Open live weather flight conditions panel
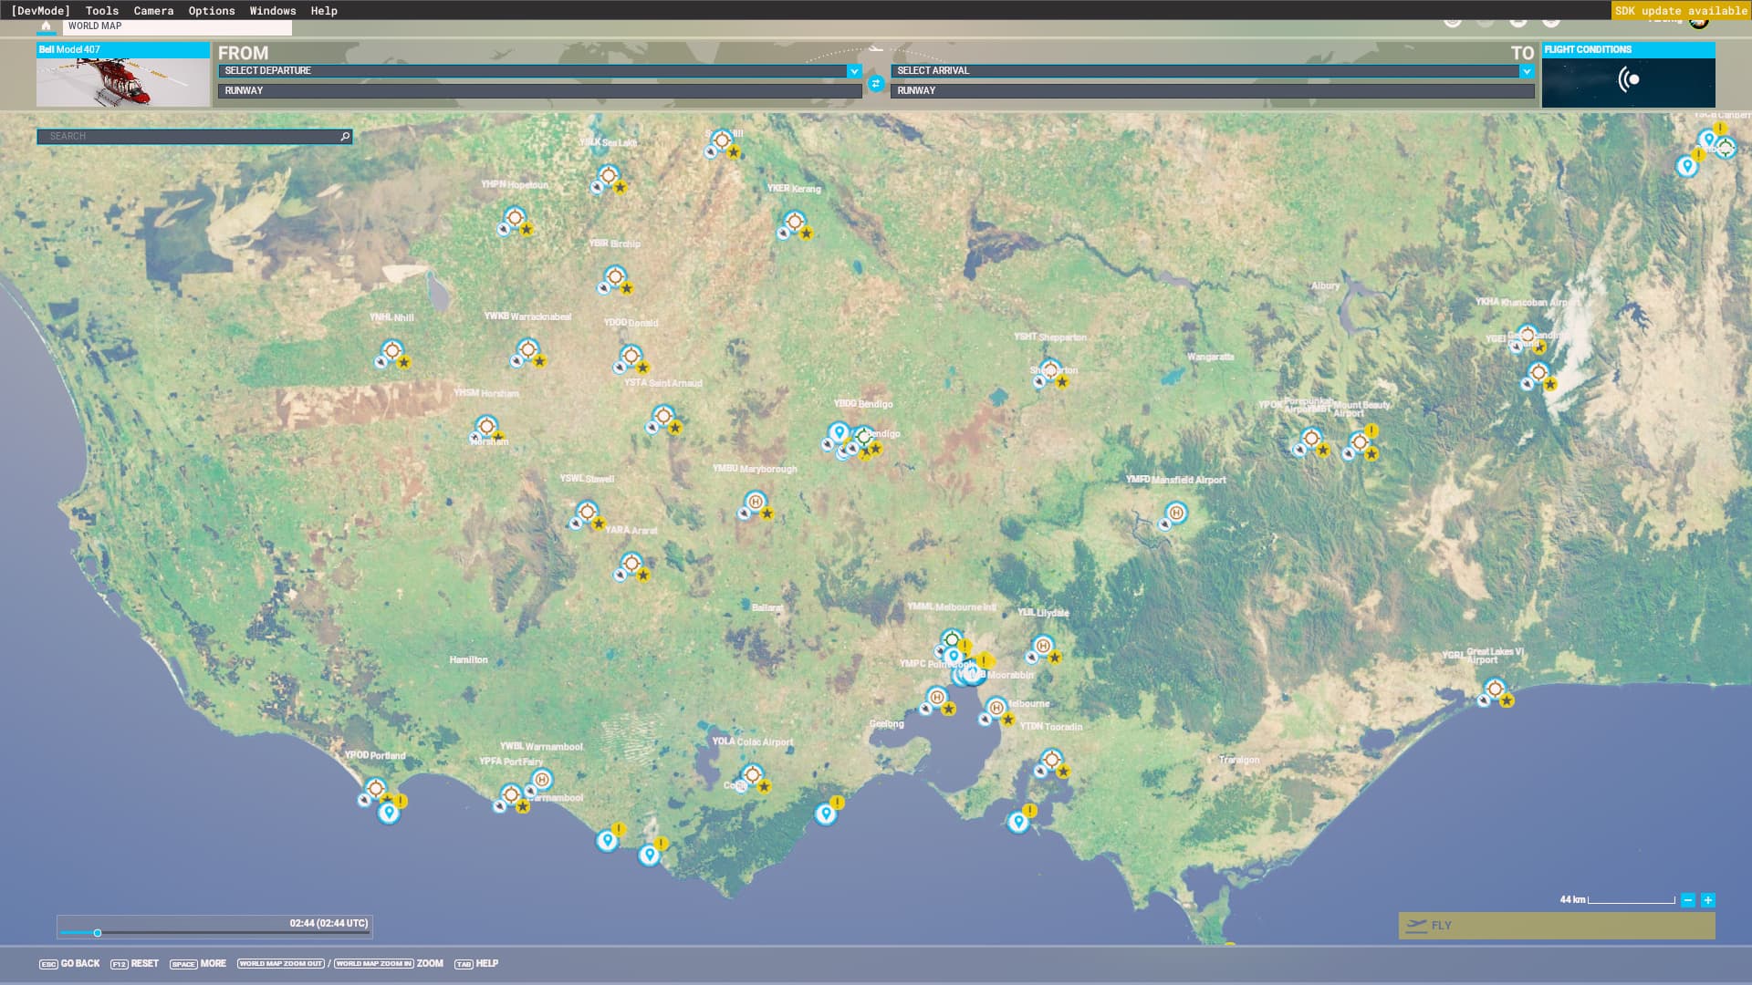Image resolution: width=1752 pixels, height=985 pixels. pyautogui.click(x=1628, y=80)
